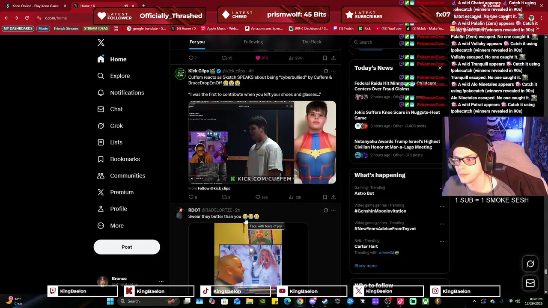The width and height of the screenshot is (548, 308).
Task: Reload the browser page
Action: click(x=27, y=18)
